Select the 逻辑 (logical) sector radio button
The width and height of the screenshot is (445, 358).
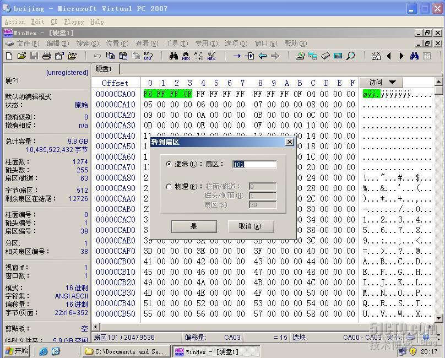[169, 164]
